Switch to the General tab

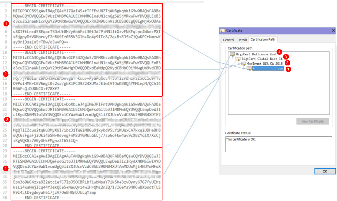coord(228,40)
